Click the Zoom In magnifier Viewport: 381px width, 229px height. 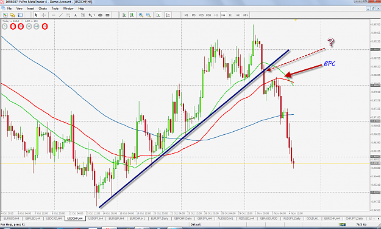141,15
